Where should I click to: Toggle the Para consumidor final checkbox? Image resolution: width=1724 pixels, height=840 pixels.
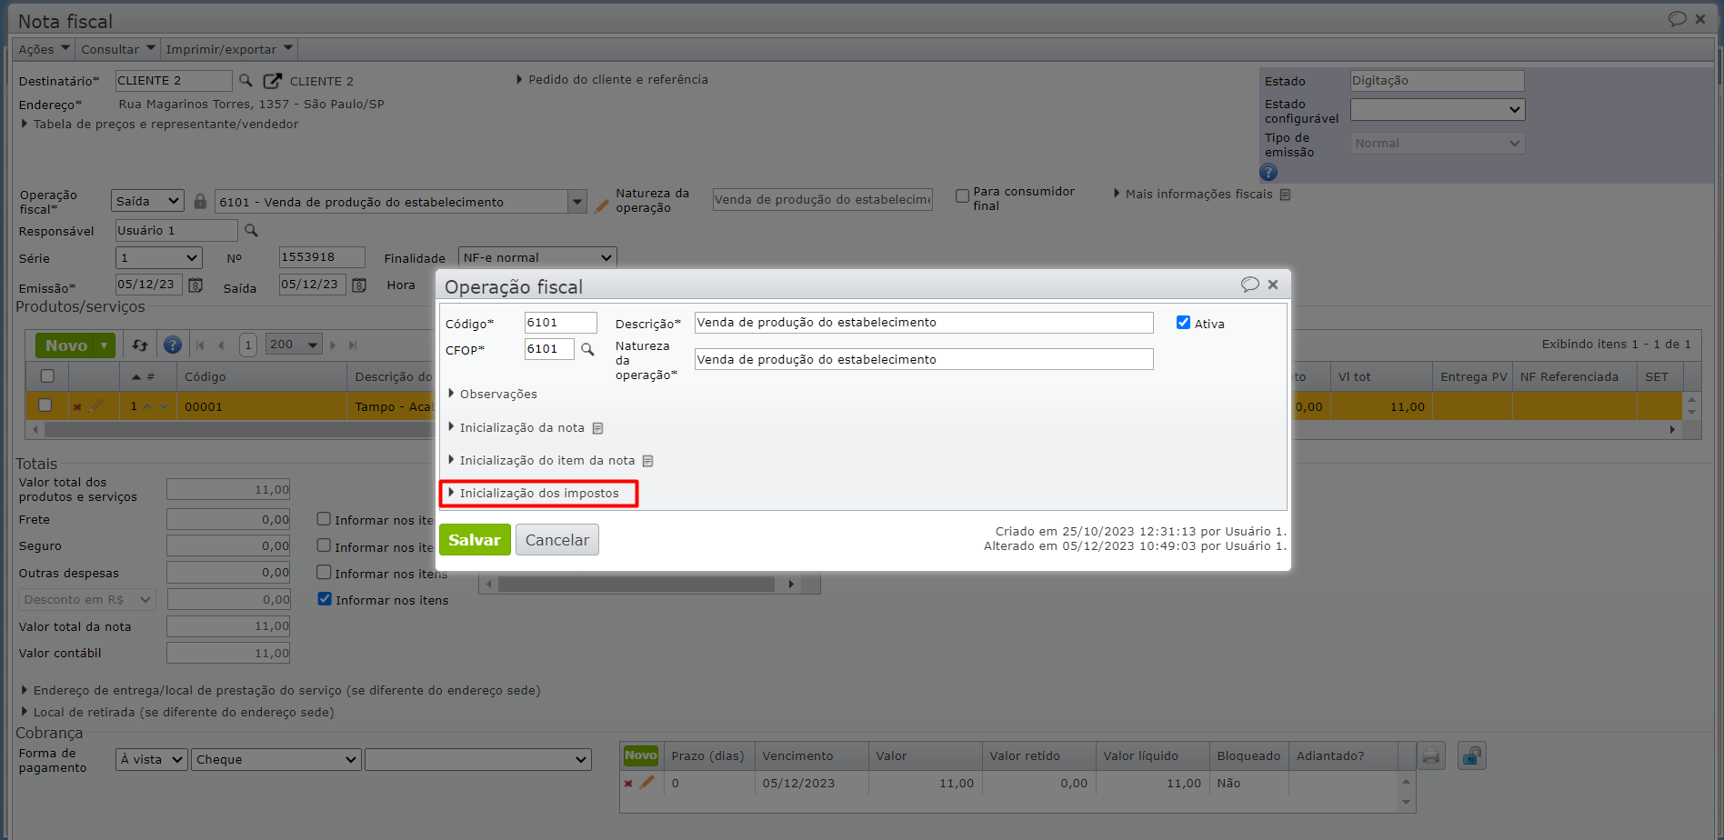[x=962, y=196]
